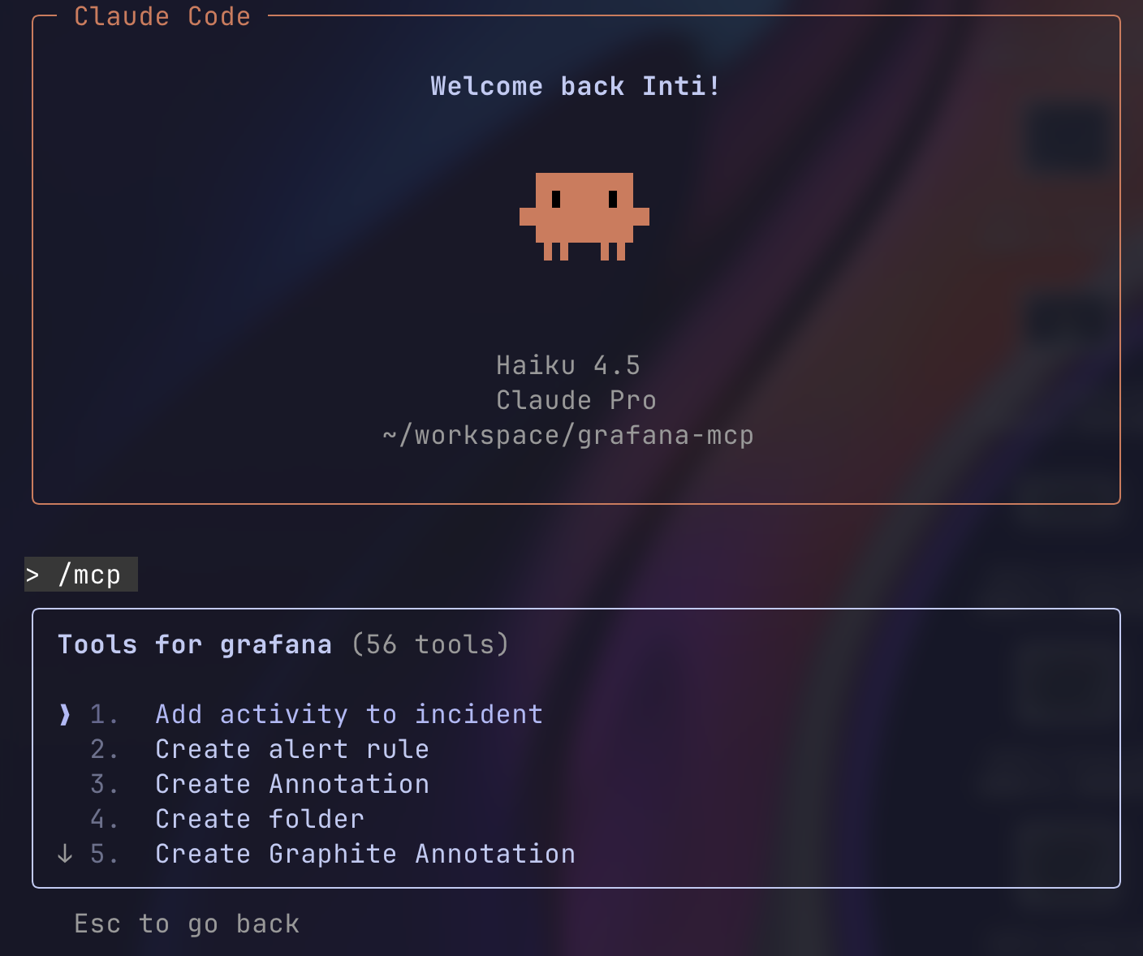
Task: Click the Tools for grafana heading
Action: pos(195,644)
